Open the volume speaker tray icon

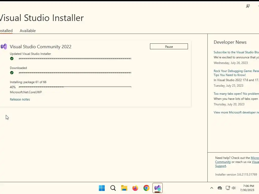(233, 188)
